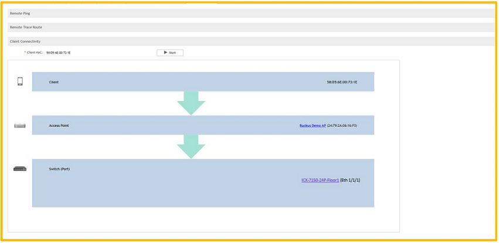Select the Switch (Port) row label

coord(59,169)
